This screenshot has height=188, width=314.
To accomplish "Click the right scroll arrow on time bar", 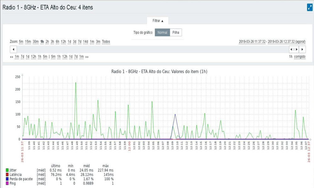I will [x=302, y=50].
